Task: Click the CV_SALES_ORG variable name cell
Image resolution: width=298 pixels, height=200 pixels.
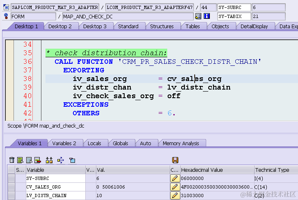Action: coord(56,187)
